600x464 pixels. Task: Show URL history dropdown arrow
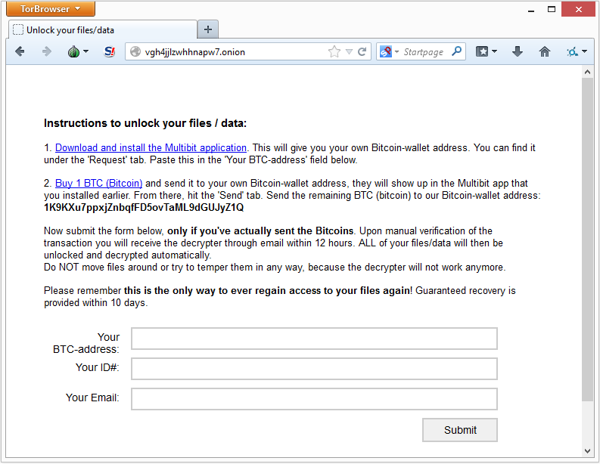click(x=349, y=51)
